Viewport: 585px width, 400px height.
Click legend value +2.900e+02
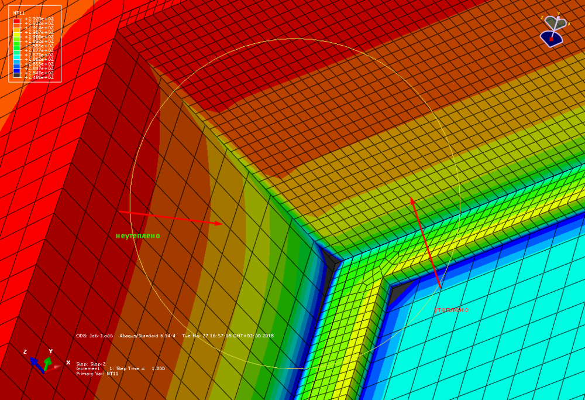[x=39, y=37]
